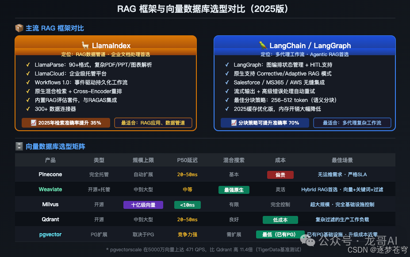Click the 最适合：RAG应用、数据管道 button
The height and width of the screenshot is (257, 410).
153,123
